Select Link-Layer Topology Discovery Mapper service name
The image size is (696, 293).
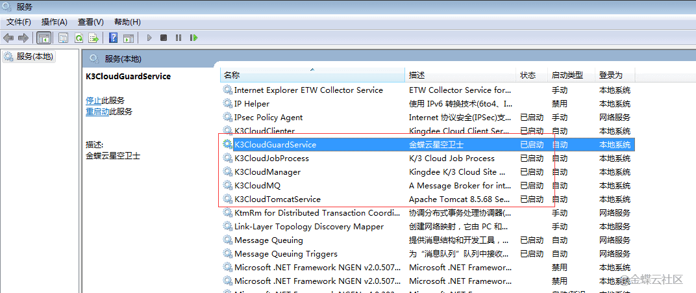pyautogui.click(x=309, y=226)
